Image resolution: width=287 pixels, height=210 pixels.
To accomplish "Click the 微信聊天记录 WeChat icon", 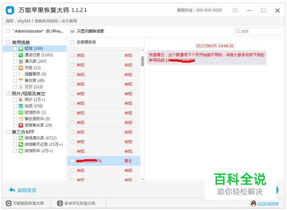I will click(x=21, y=145).
